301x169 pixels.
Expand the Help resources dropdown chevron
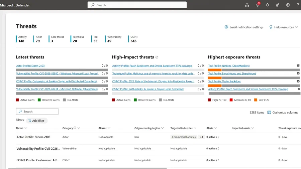pos(297,27)
